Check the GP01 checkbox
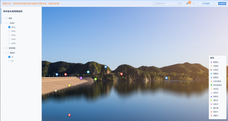This screenshot has height=121, width=228. [x=9, y=31]
